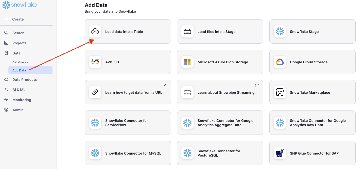Screen dimensions: 364x169
Task: Click the Snowflake Marketplace storefront icon
Action: [x=280, y=92]
